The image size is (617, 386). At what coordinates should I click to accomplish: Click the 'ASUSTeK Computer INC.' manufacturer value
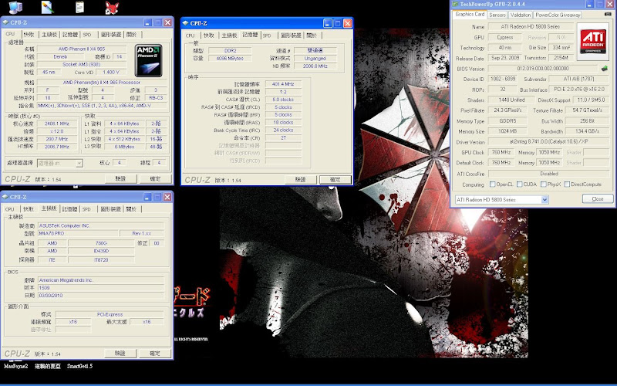[x=101, y=225]
